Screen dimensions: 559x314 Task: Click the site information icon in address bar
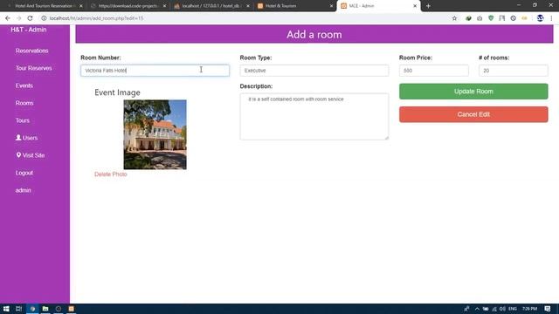(44, 18)
